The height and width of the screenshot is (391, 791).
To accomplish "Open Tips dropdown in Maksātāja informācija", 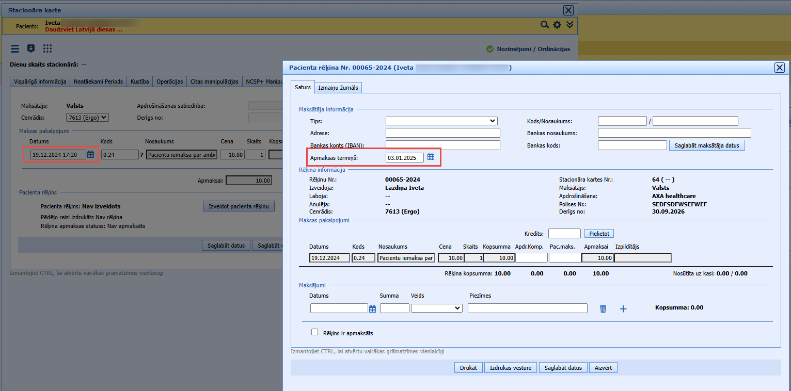I will pyautogui.click(x=441, y=121).
